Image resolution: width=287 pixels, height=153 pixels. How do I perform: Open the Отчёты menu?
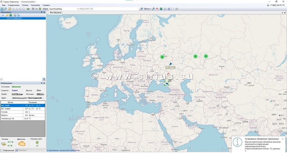[x=25, y=5]
